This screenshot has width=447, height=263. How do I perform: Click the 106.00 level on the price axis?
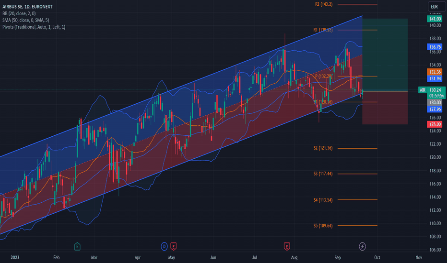pos(435,250)
